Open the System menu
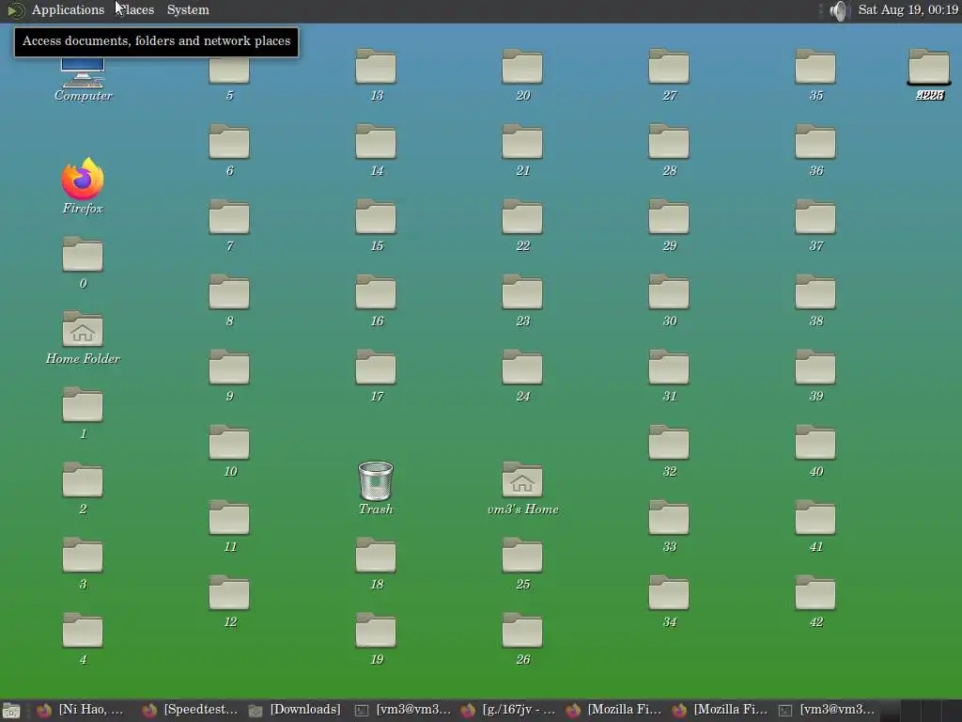 tap(188, 9)
